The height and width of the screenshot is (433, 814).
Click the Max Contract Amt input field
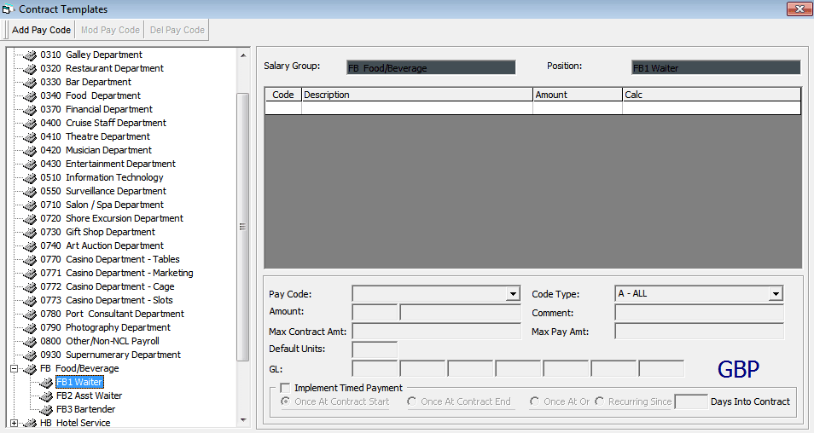point(437,332)
